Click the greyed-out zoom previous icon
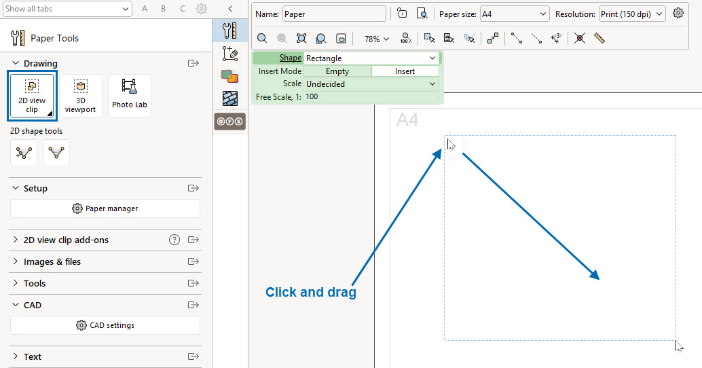 pyautogui.click(x=282, y=39)
